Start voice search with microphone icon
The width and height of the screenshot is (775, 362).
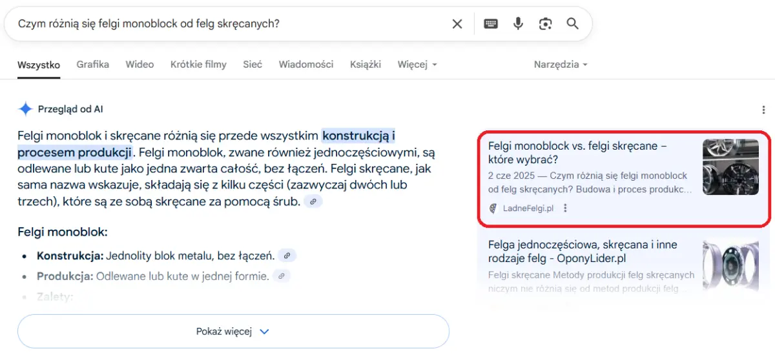(x=518, y=24)
